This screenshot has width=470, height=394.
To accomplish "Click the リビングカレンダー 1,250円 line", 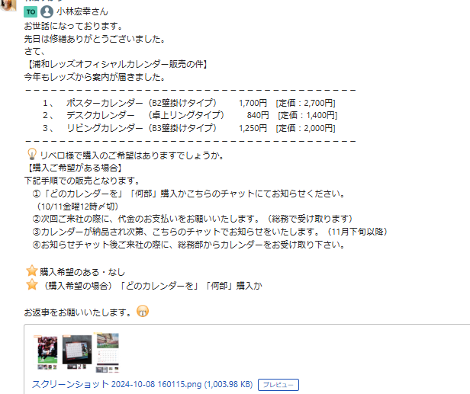I will click(189, 128).
